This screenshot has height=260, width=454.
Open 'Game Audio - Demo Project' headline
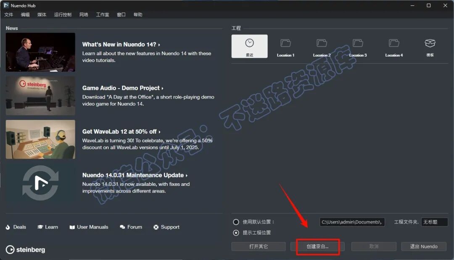coord(123,88)
